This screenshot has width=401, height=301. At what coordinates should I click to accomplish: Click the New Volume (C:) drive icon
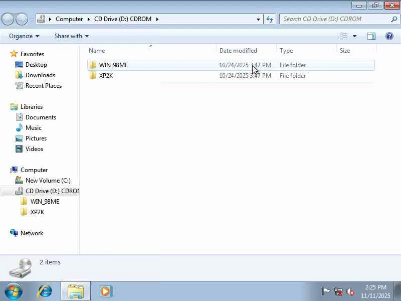(x=19, y=181)
